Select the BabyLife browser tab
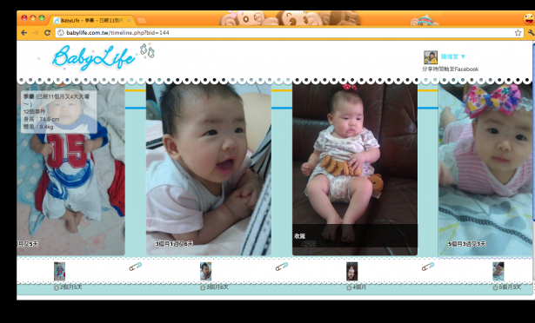 [x=92, y=21]
